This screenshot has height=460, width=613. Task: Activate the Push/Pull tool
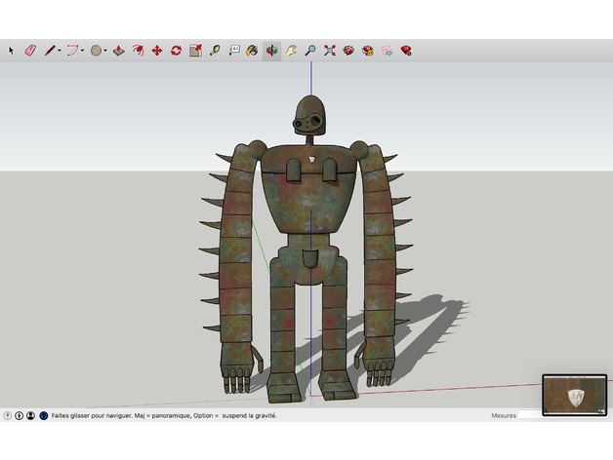coord(119,51)
